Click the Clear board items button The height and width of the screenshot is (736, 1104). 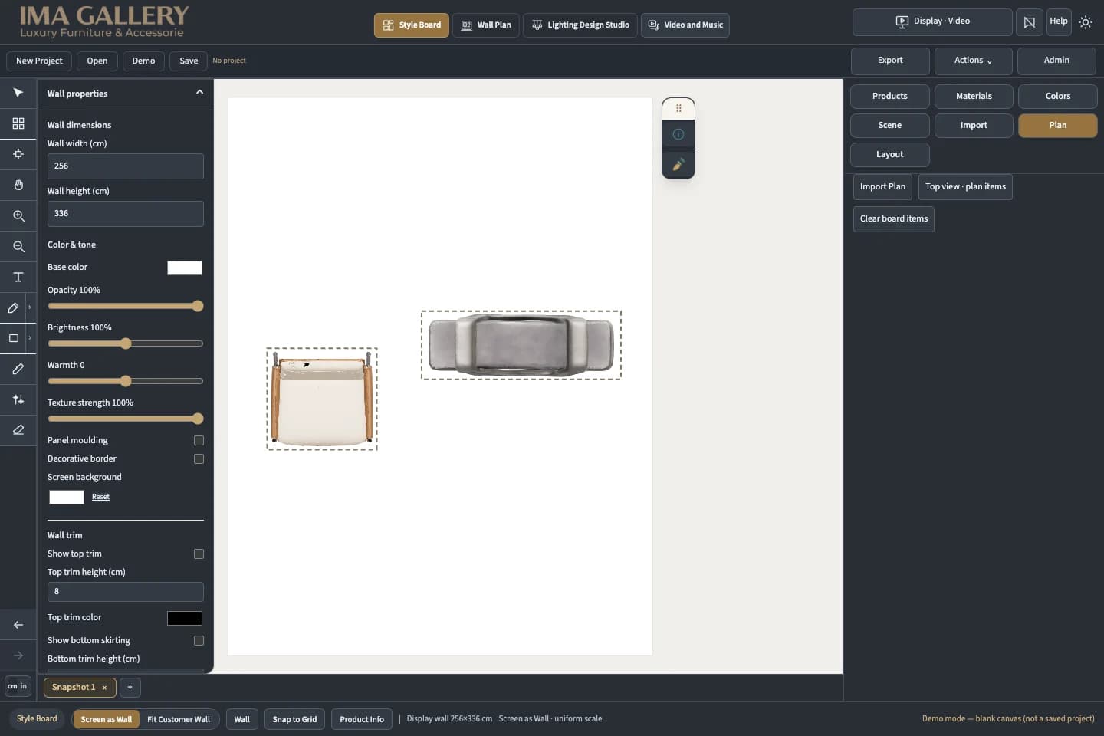point(894,219)
